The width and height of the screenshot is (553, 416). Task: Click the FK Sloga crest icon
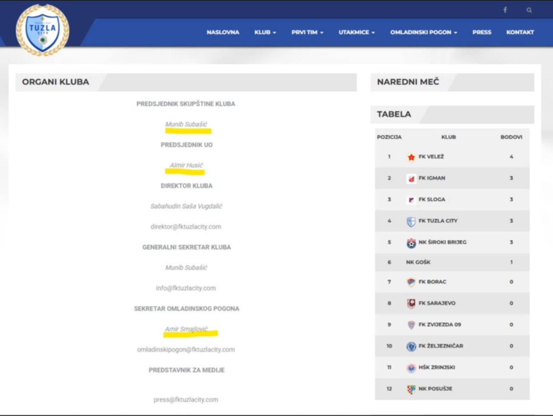click(411, 200)
